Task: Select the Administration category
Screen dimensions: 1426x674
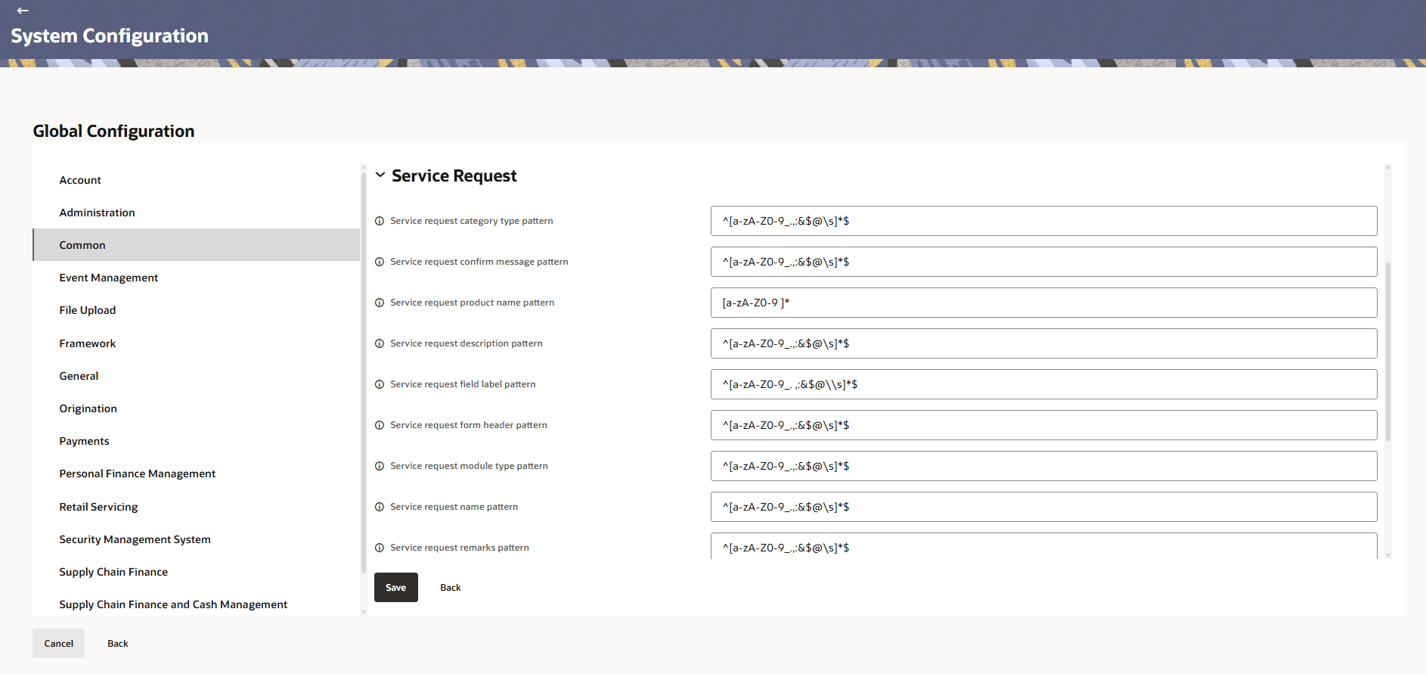Action: click(x=196, y=213)
